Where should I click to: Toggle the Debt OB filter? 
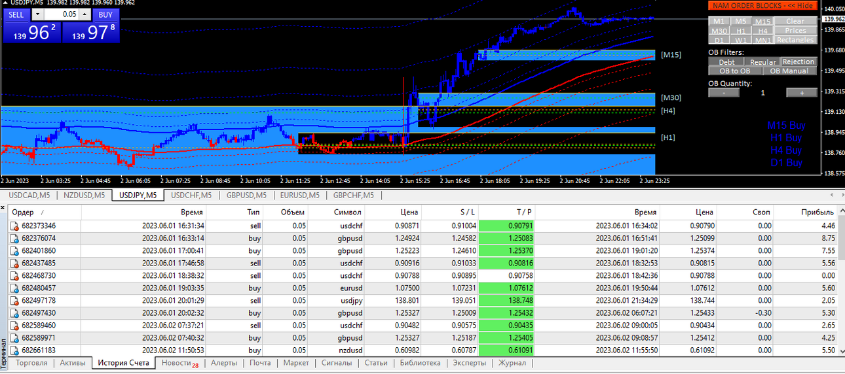click(726, 61)
